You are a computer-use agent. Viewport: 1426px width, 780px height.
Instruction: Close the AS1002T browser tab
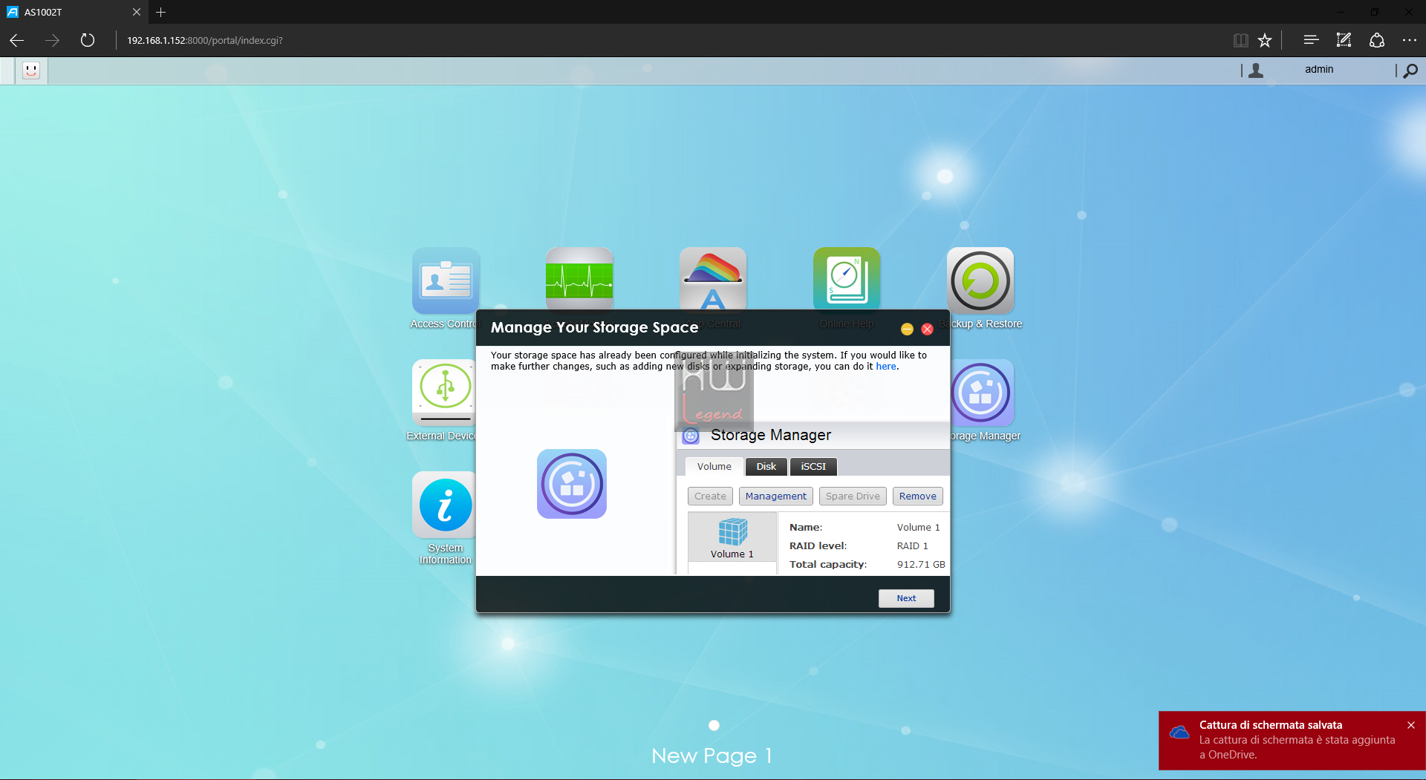[136, 12]
